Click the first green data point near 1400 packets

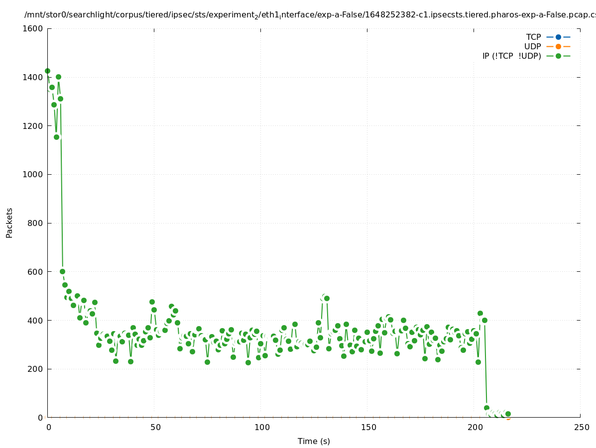pos(47,71)
